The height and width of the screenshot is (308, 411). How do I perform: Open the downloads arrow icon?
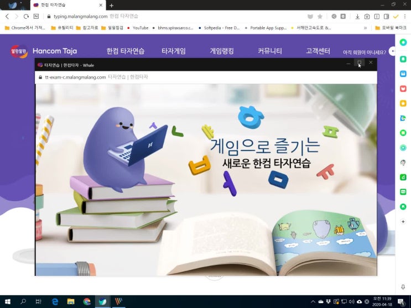(x=357, y=17)
